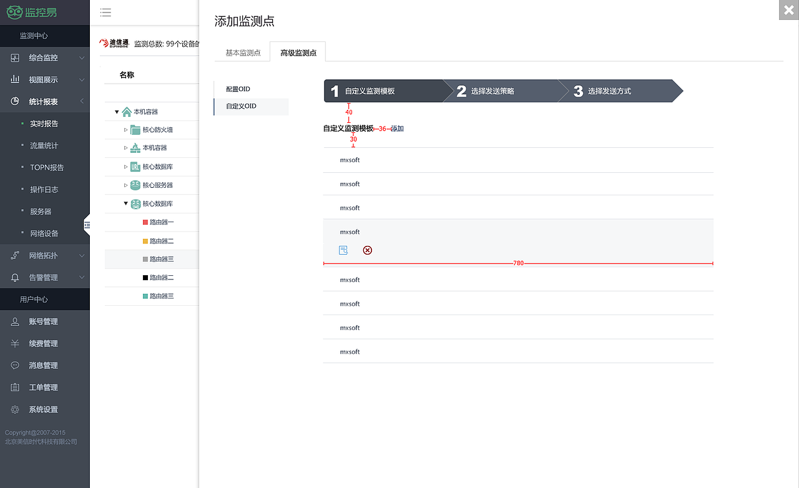The height and width of the screenshot is (488, 799).
Task: Click the 综合监控 sidebar icon
Action: click(15, 57)
